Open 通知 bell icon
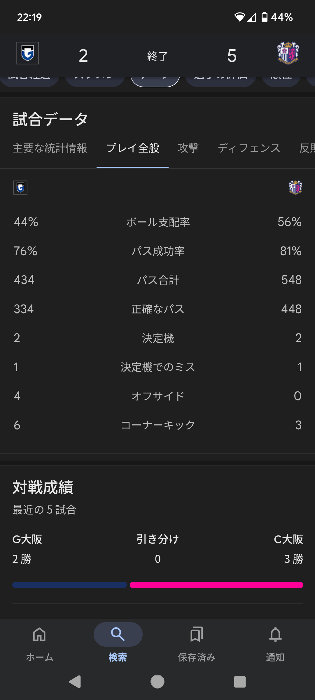 tap(275, 634)
